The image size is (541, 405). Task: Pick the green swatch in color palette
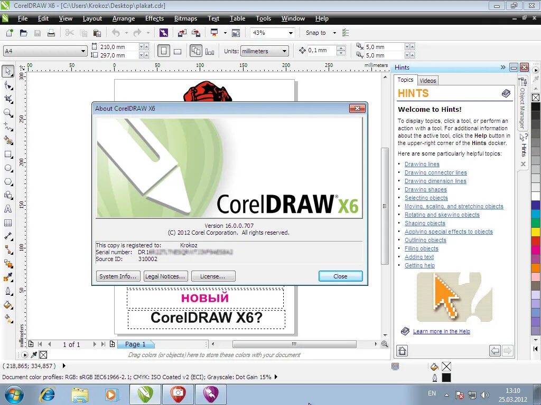(x=536, y=223)
